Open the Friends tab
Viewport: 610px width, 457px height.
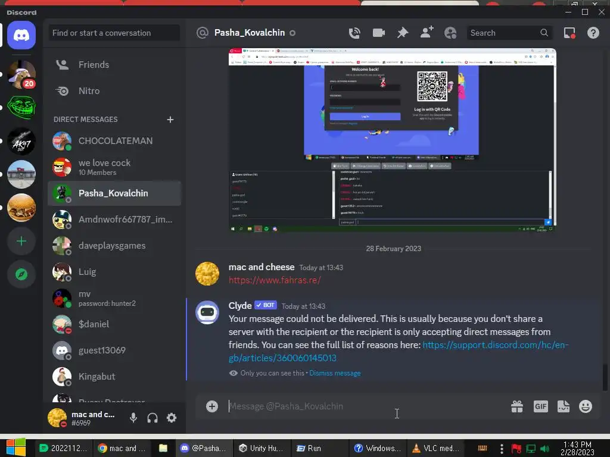pos(114,64)
